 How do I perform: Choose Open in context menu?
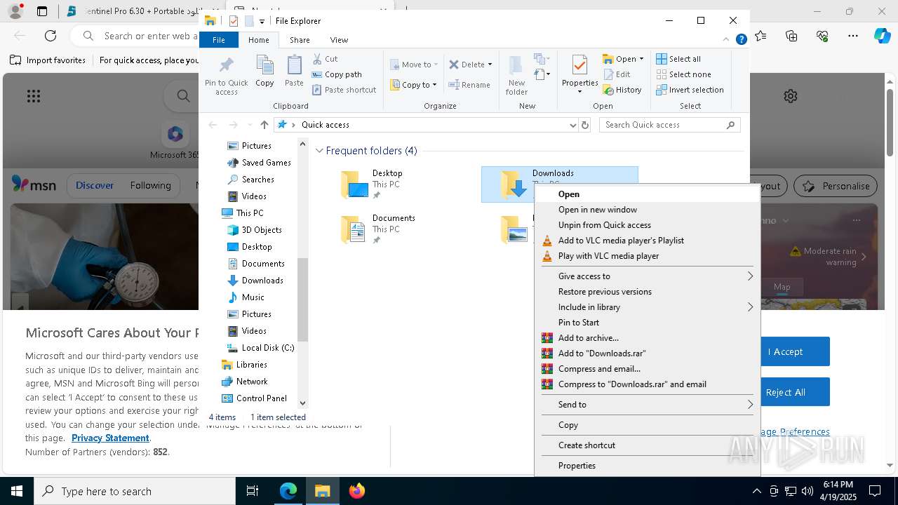coord(647,194)
